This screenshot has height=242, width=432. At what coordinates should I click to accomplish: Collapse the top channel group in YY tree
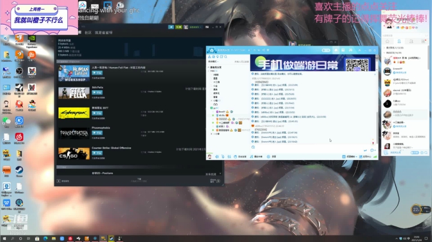209,67
